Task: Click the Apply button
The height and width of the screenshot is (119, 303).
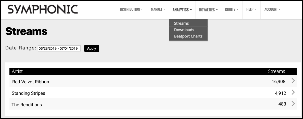Action: (x=92, y=48)
